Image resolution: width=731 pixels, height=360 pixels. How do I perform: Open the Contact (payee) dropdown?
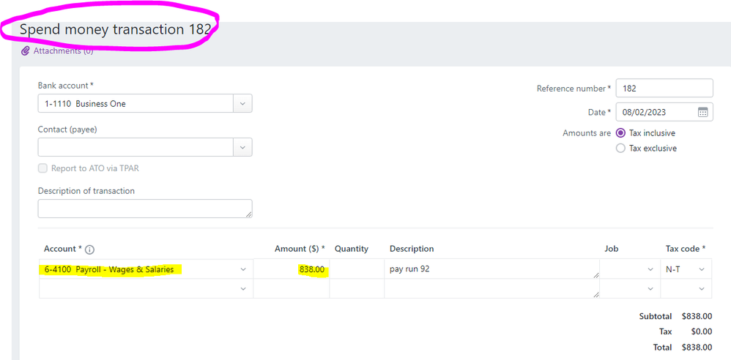[x=242, y=148]
